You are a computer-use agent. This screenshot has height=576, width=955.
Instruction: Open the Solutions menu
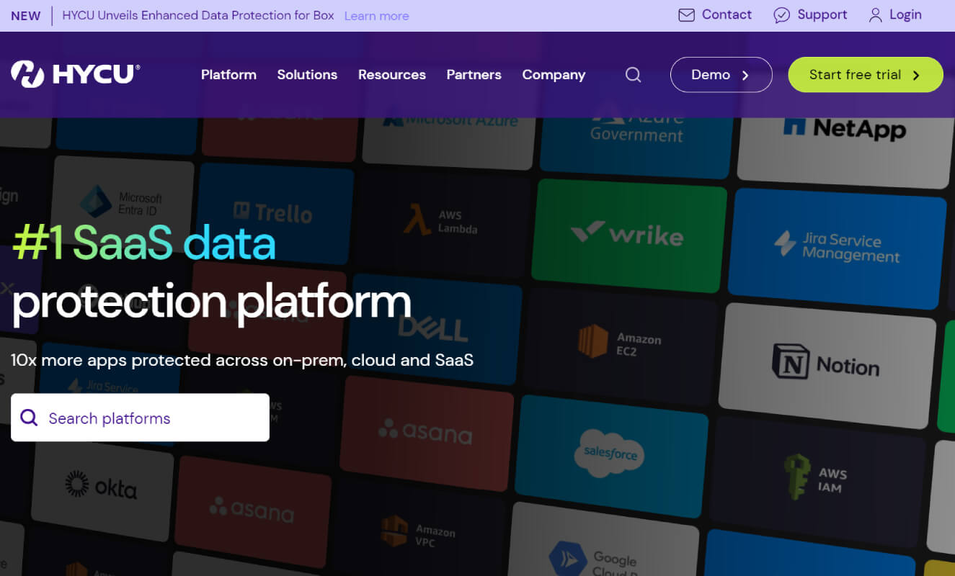[307, 75]
